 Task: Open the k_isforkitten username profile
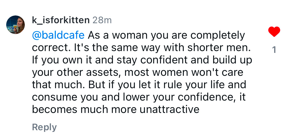[x=60, y=20]
